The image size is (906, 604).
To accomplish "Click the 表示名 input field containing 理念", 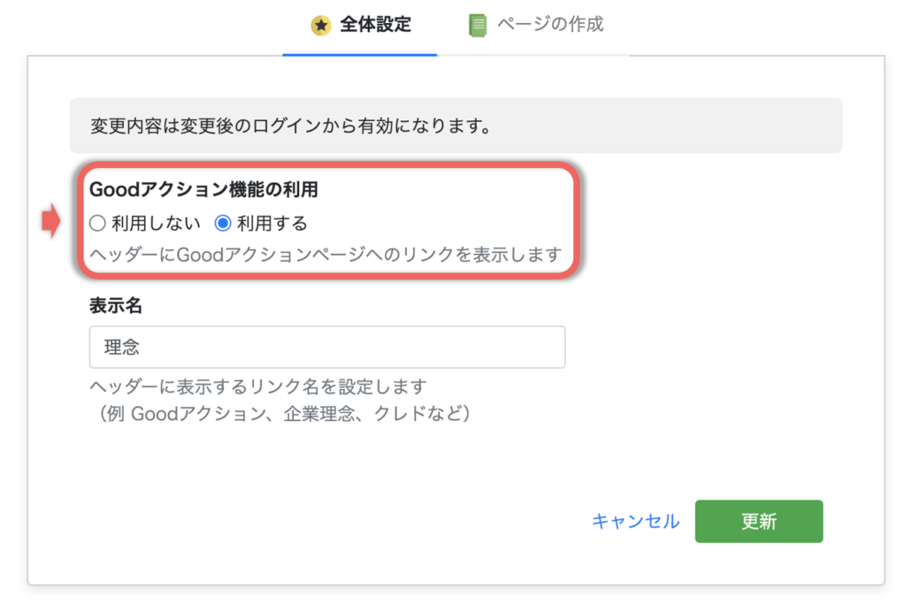I will tap(326, 348).
